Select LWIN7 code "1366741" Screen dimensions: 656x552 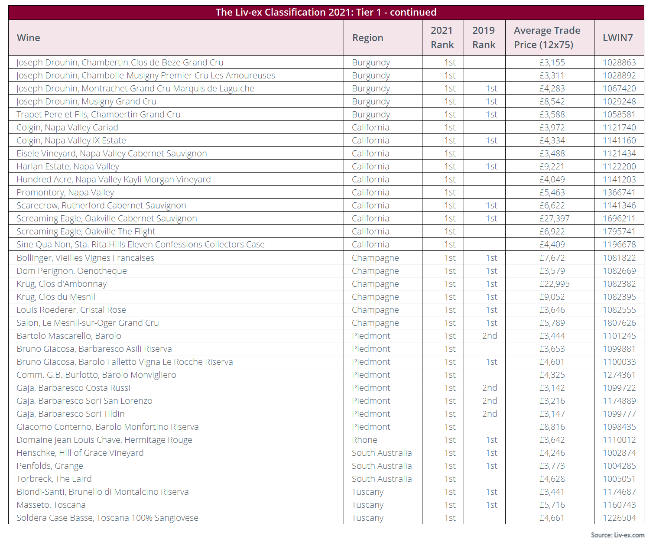[x=619, y=192]
